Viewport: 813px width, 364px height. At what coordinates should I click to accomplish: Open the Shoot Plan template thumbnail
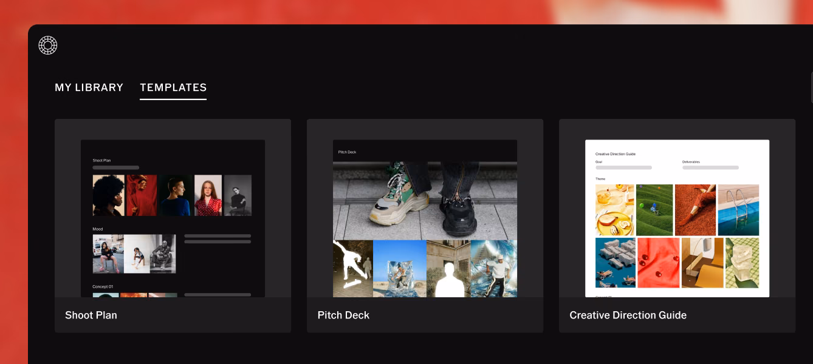click(x=173, y=218)
